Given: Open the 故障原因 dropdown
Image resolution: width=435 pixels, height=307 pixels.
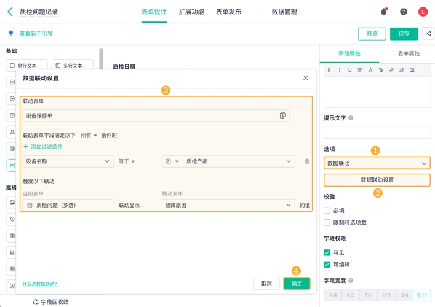Looking at the screenshot, I should coord(228,205).
